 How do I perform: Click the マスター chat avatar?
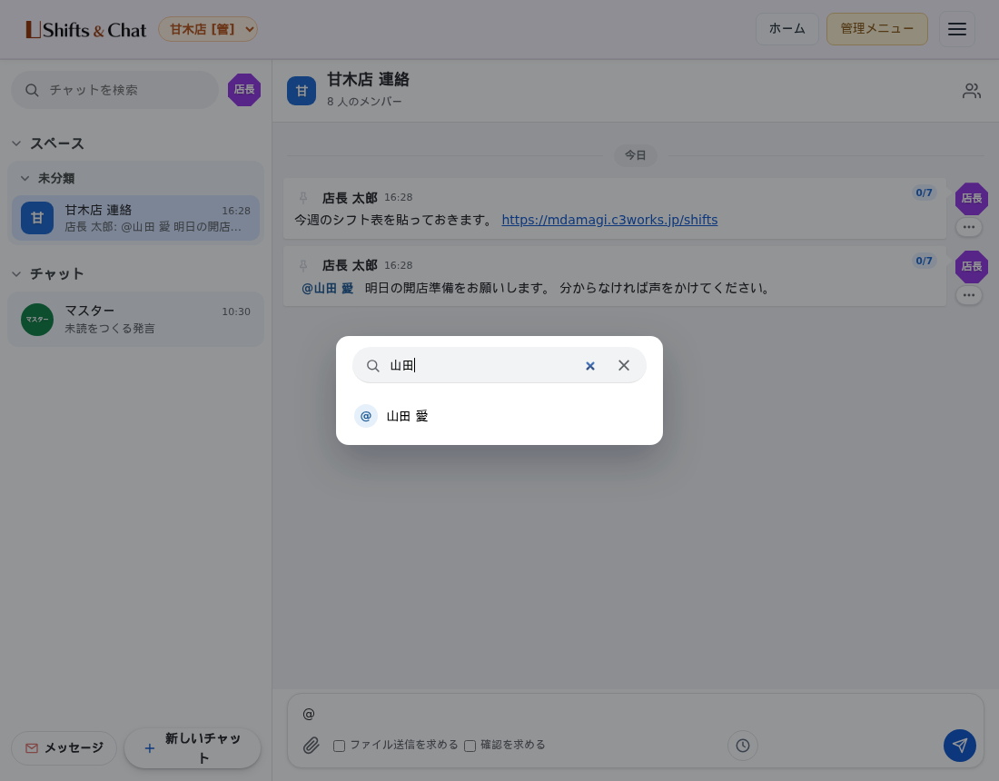click(x=37, y=319)
